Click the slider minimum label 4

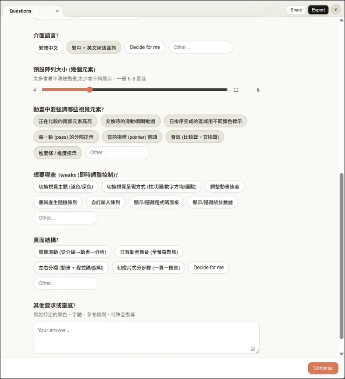coord(34,90)
